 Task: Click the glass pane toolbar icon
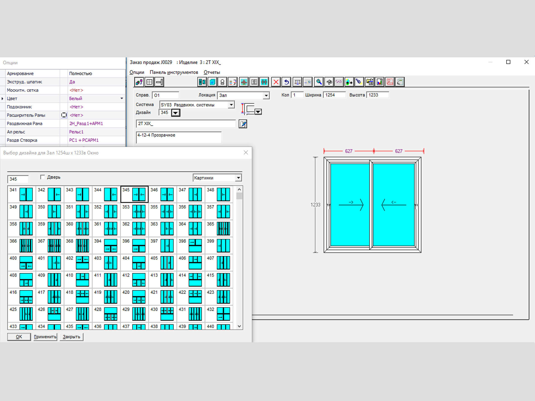click(x=212, y=82)
